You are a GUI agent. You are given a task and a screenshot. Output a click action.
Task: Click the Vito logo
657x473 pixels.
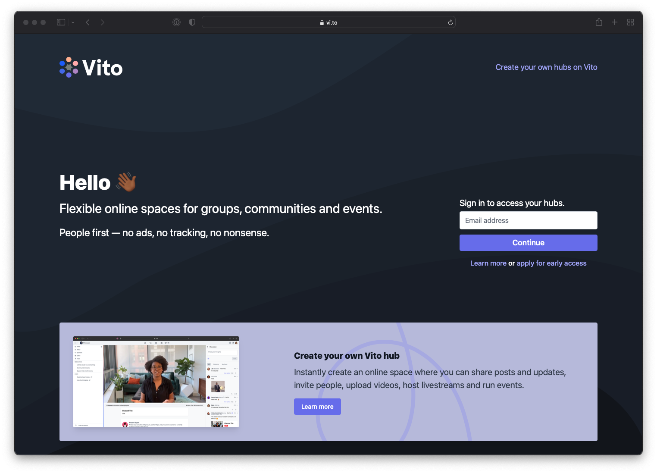coord(91,67)
